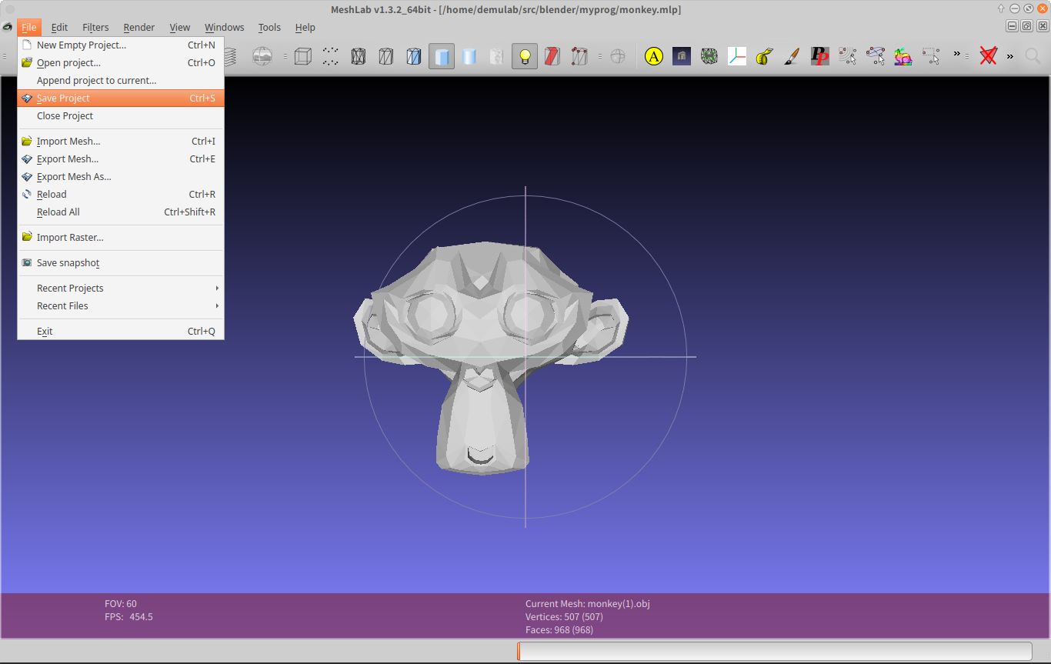Open the View menu

click(180, 27)
